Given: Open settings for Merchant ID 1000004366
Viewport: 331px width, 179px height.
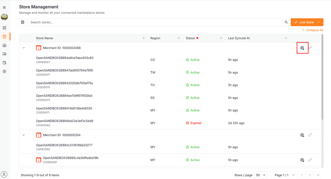Looking at the screenshot, I should coord(302,48).
